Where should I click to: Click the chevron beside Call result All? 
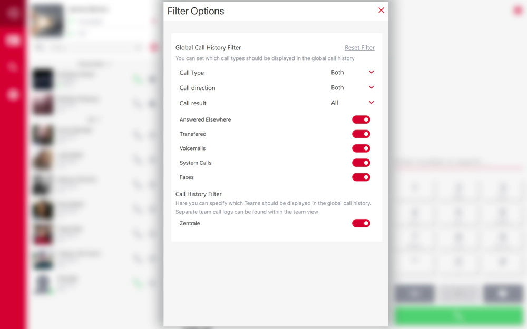tap(372, 103)
